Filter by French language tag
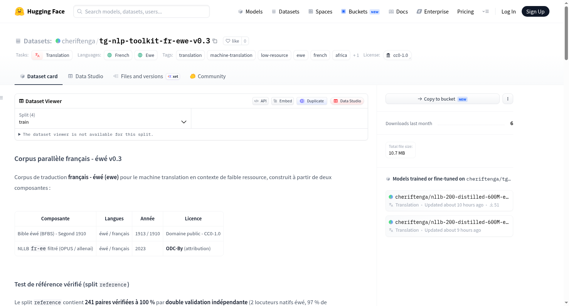Viewport: 569px width, 306px height. point(118,55)
